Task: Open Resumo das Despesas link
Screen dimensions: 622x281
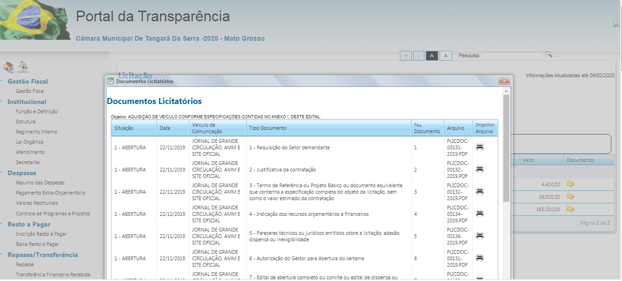Action: point(40,183)
